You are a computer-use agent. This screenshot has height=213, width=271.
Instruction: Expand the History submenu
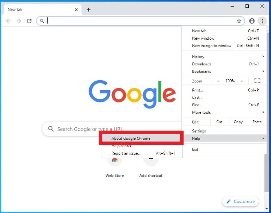(224, 57)
